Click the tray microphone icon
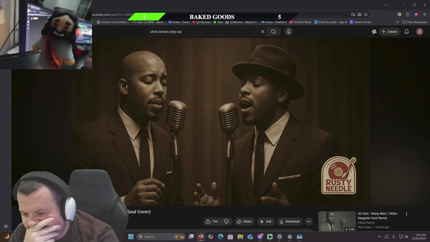The width and height of the screenshot is (430, 242). pyautogui.click(x=393, y=237)
